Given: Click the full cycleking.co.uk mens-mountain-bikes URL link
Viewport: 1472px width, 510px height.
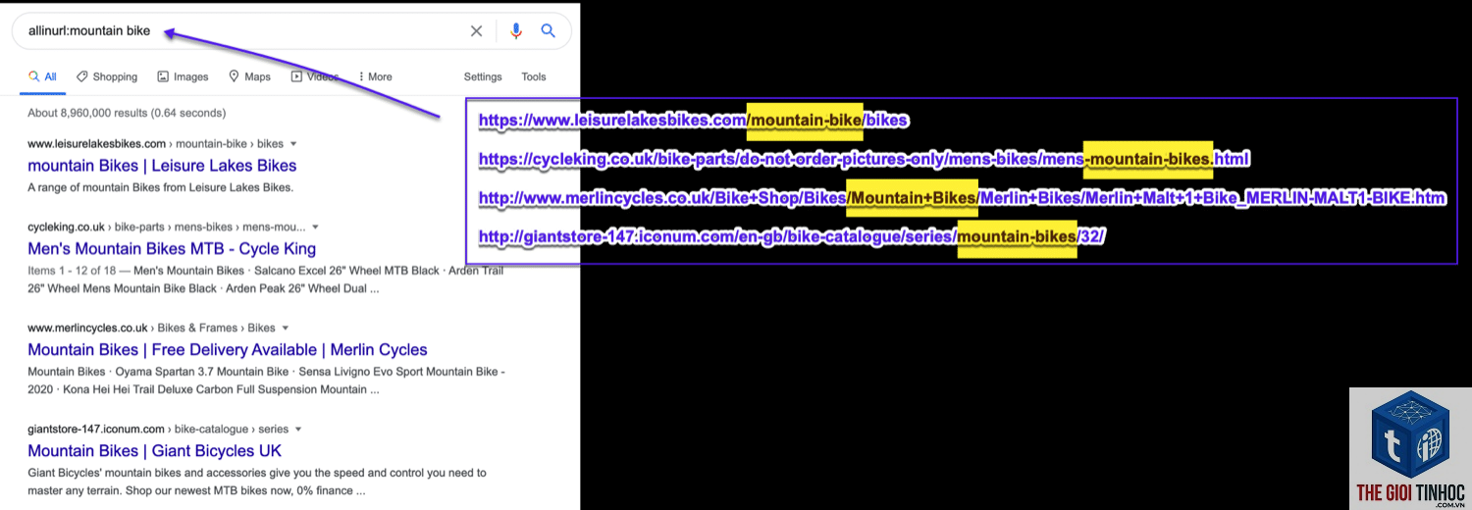Looking at the screenshot, I should coord(864,159).
